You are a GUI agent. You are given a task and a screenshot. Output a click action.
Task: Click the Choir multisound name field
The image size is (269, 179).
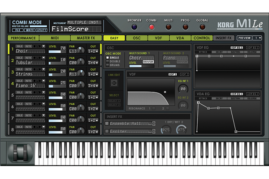(x=141, y=58)
